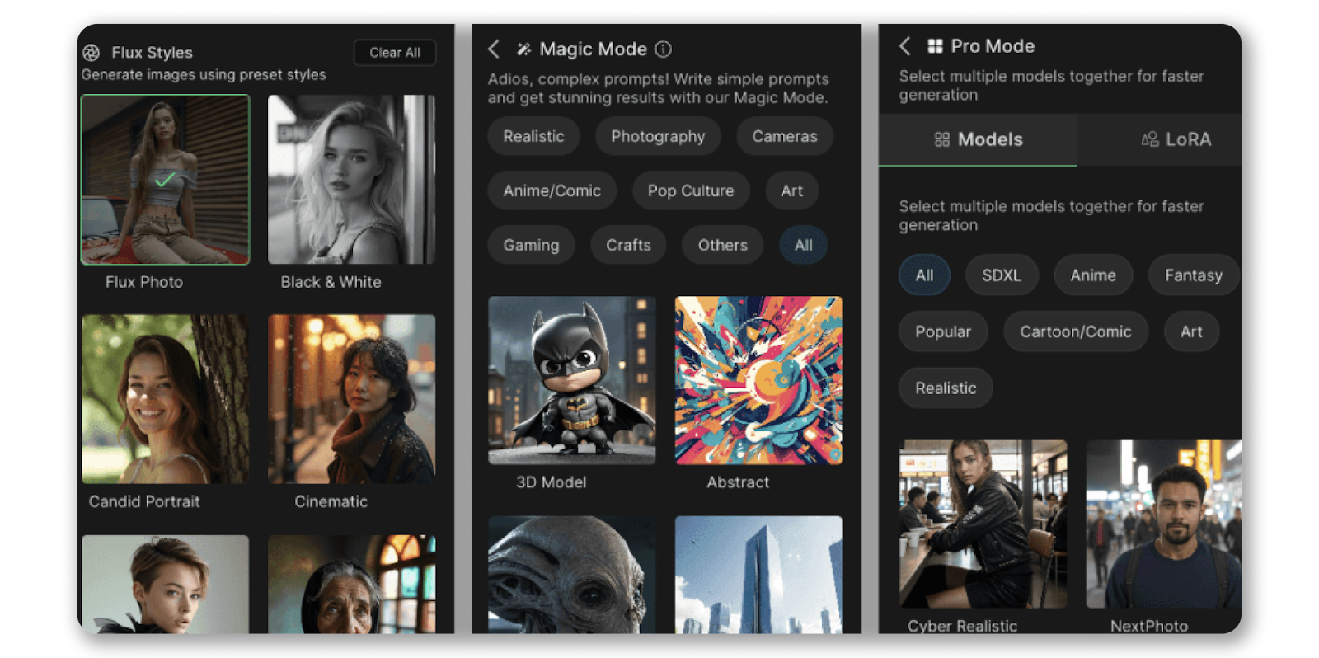The image size is (1319, 658).
Task: Click the Flux Photo label
Action: tap(144, 282)
